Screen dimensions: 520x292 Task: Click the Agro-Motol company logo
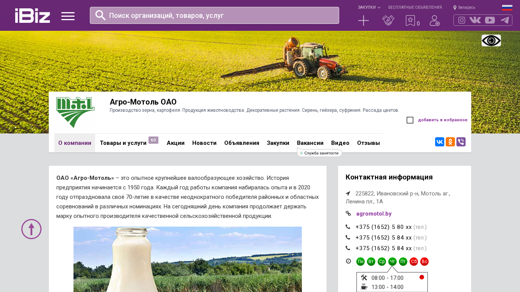click(75, 113)
